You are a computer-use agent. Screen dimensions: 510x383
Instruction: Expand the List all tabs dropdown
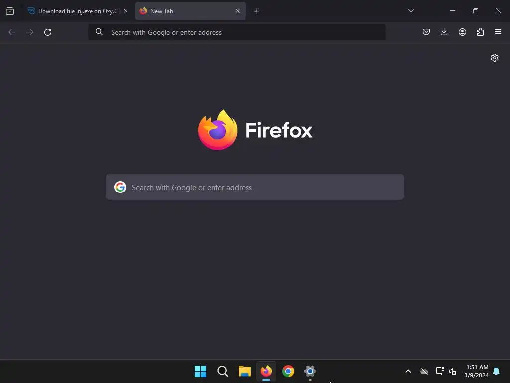click(411, 11)
